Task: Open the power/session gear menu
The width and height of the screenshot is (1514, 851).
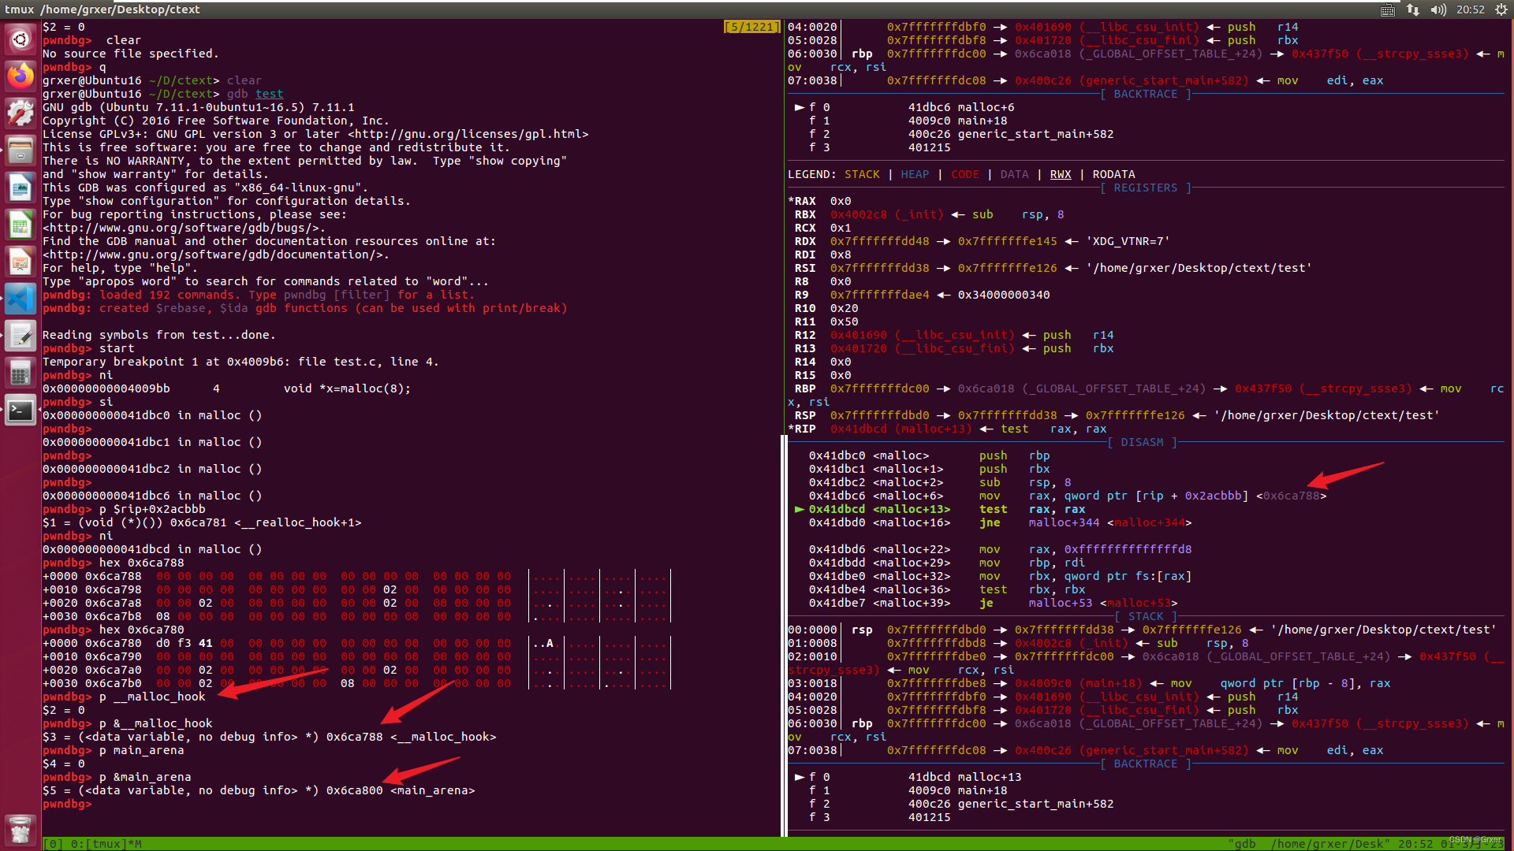Action: pos(1501,9)
